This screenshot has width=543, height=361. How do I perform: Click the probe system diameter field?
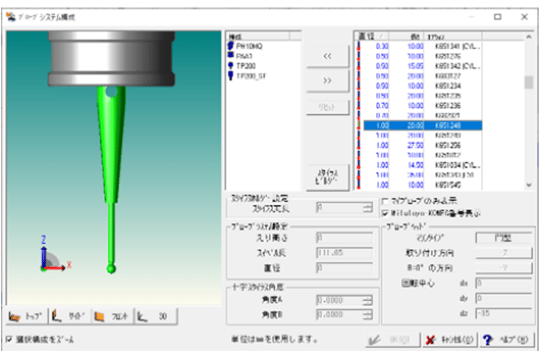click(344, 268)
